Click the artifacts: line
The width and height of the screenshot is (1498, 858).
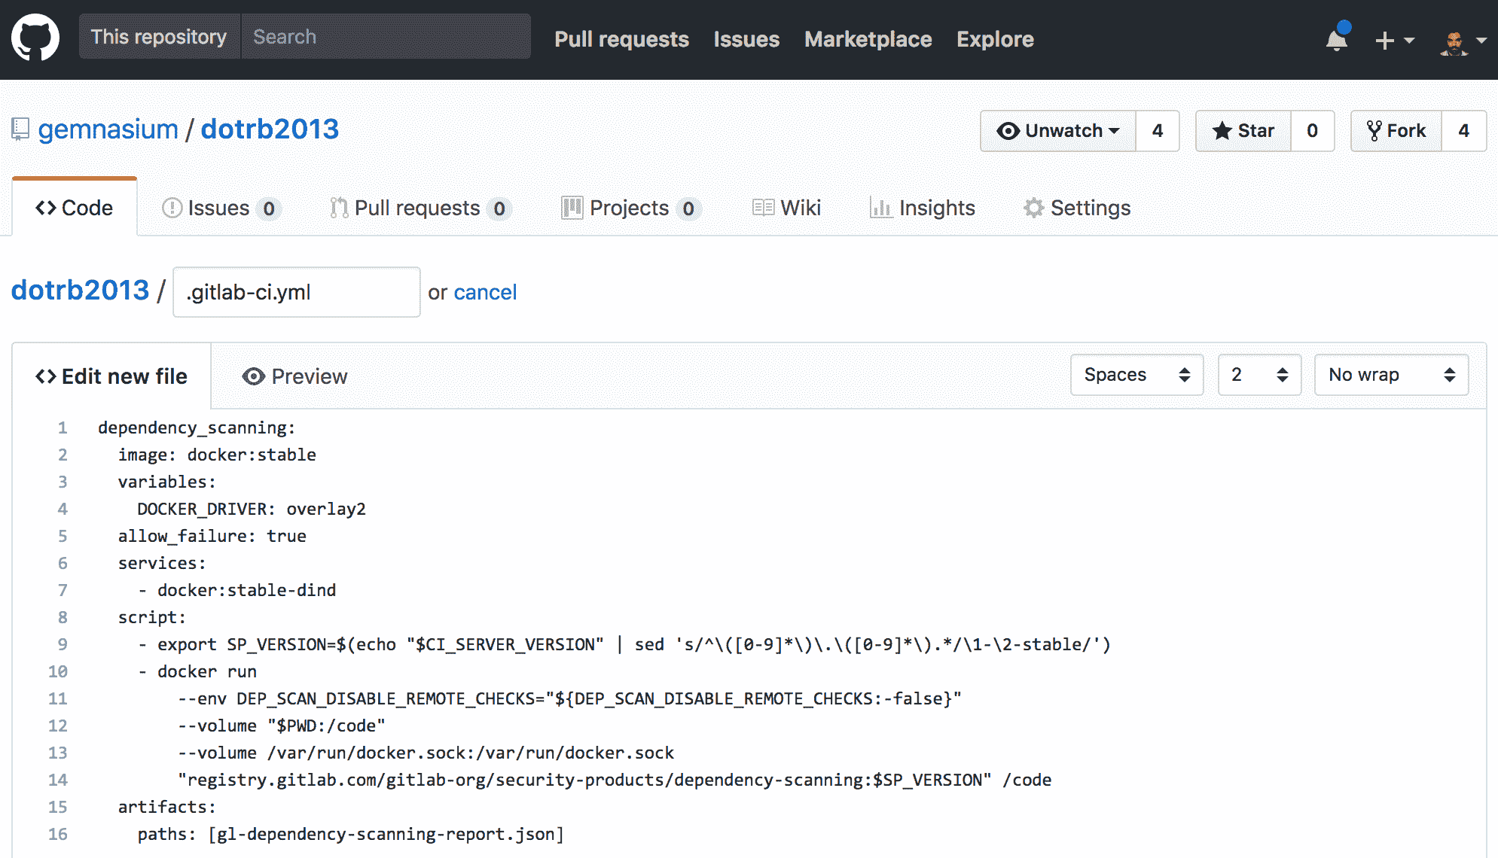[x=167, y=807]
